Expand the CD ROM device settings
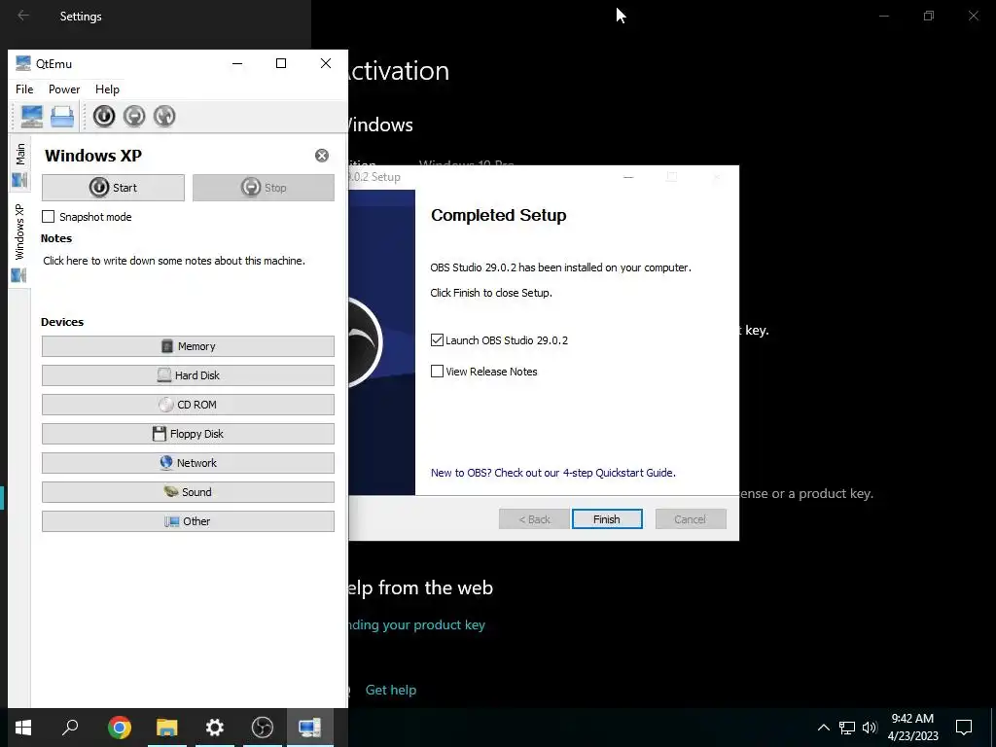This screenshot has height=747, width=996. [x=188, y=405]
